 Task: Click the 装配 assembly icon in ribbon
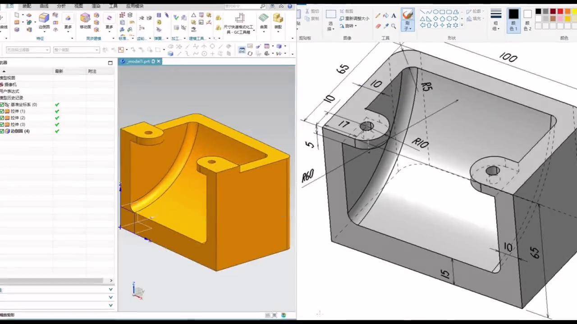click(278, 18)
